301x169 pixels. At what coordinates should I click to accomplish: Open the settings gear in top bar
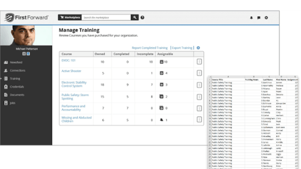[266, 18]
